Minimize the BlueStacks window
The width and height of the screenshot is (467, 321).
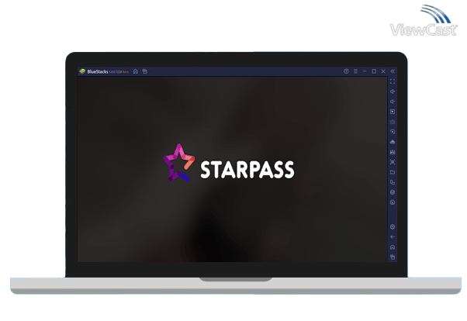click(x=365, y=71)
